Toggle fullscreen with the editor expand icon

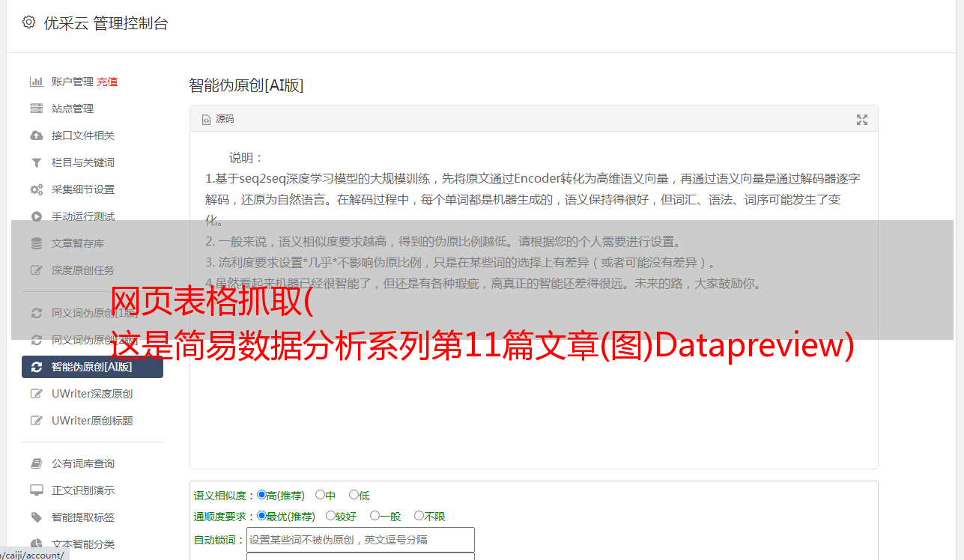pos(862,120)
